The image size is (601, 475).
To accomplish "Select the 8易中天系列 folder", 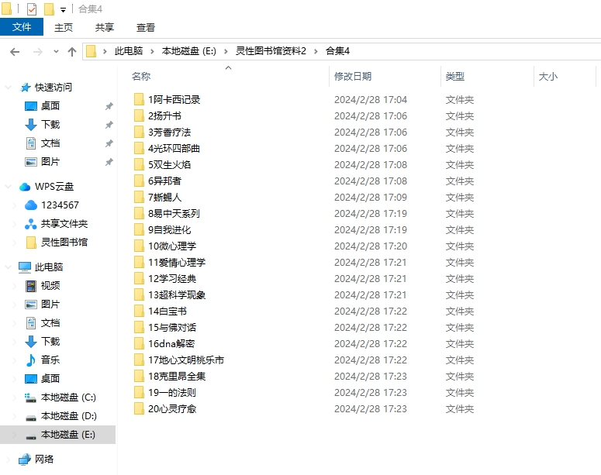I will pyautogui.click(x=174, y=214).
